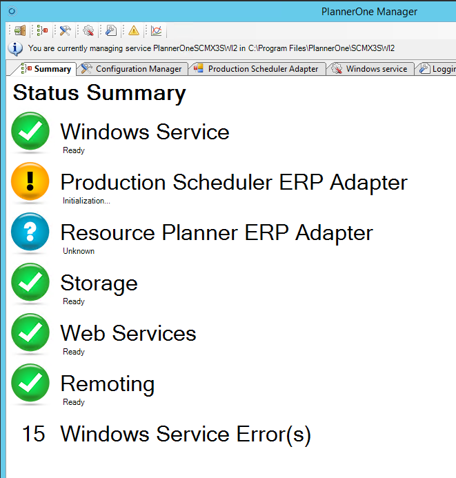Viewport: 456px width, 478px height.
Task: Switch to the Windows service tab
Action: [370, 69]
